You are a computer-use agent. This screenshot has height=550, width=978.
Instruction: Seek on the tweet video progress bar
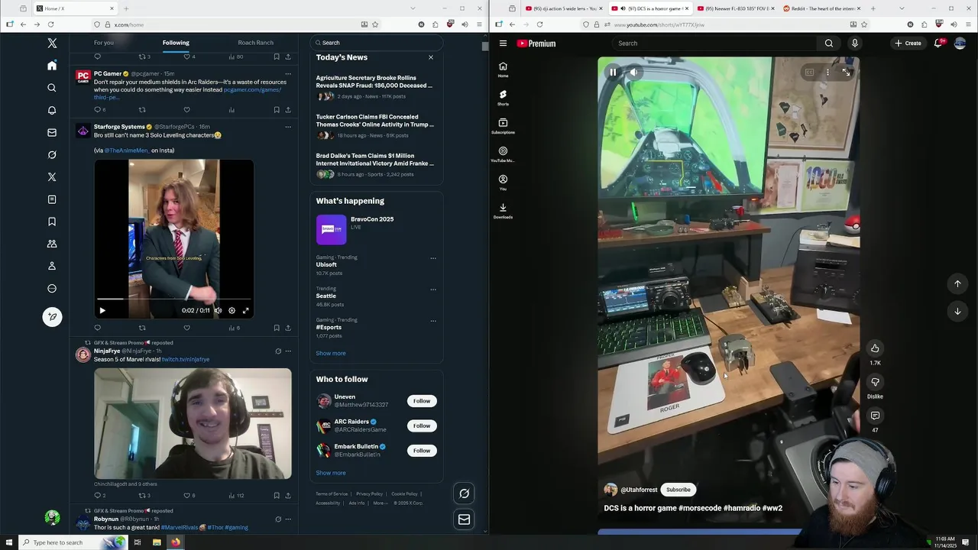pos(173,299)
